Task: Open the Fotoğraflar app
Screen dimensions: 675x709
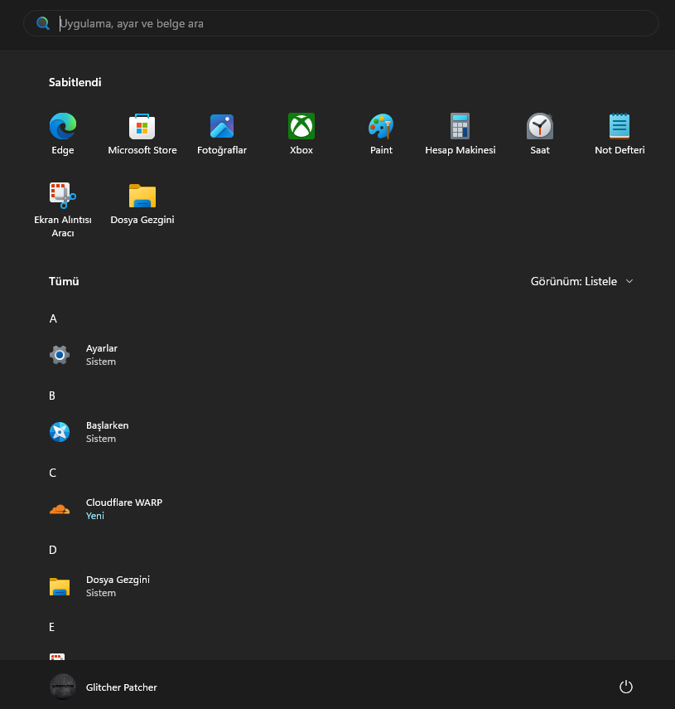Action: [222, 134]
